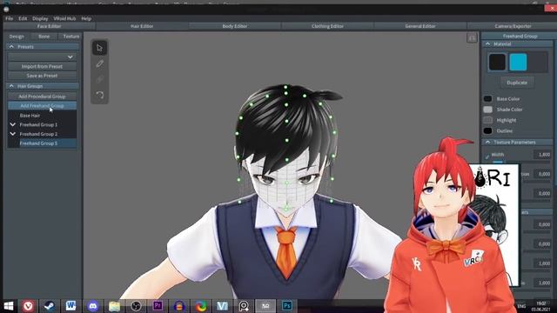
Task: Open the preset selection dropdown
Action: click(43, 57)
